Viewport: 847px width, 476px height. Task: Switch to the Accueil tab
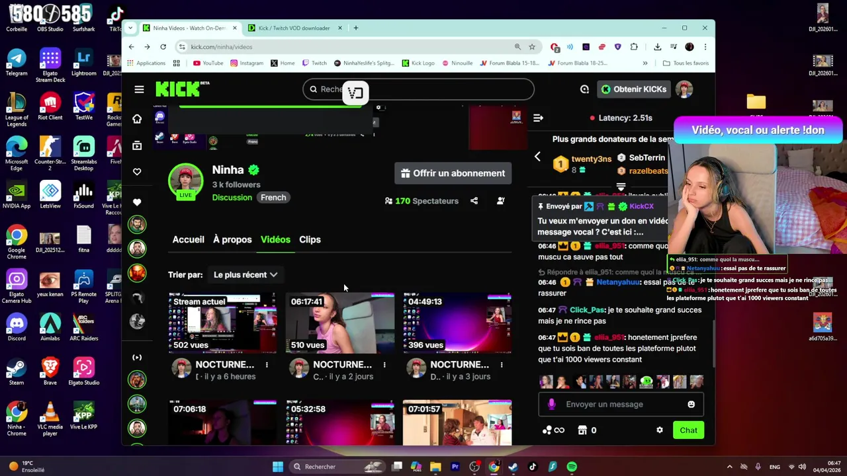[x=188, y=240]
